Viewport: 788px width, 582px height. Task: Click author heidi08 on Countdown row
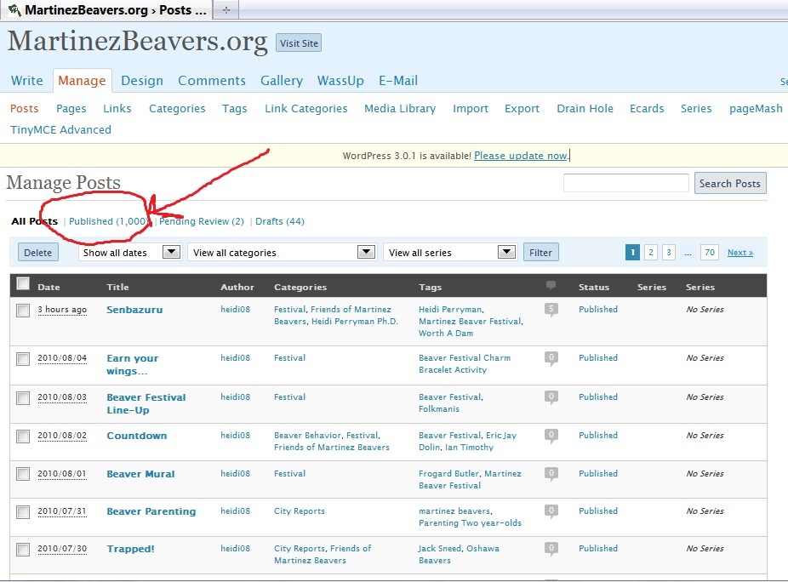tap(235, 436)
